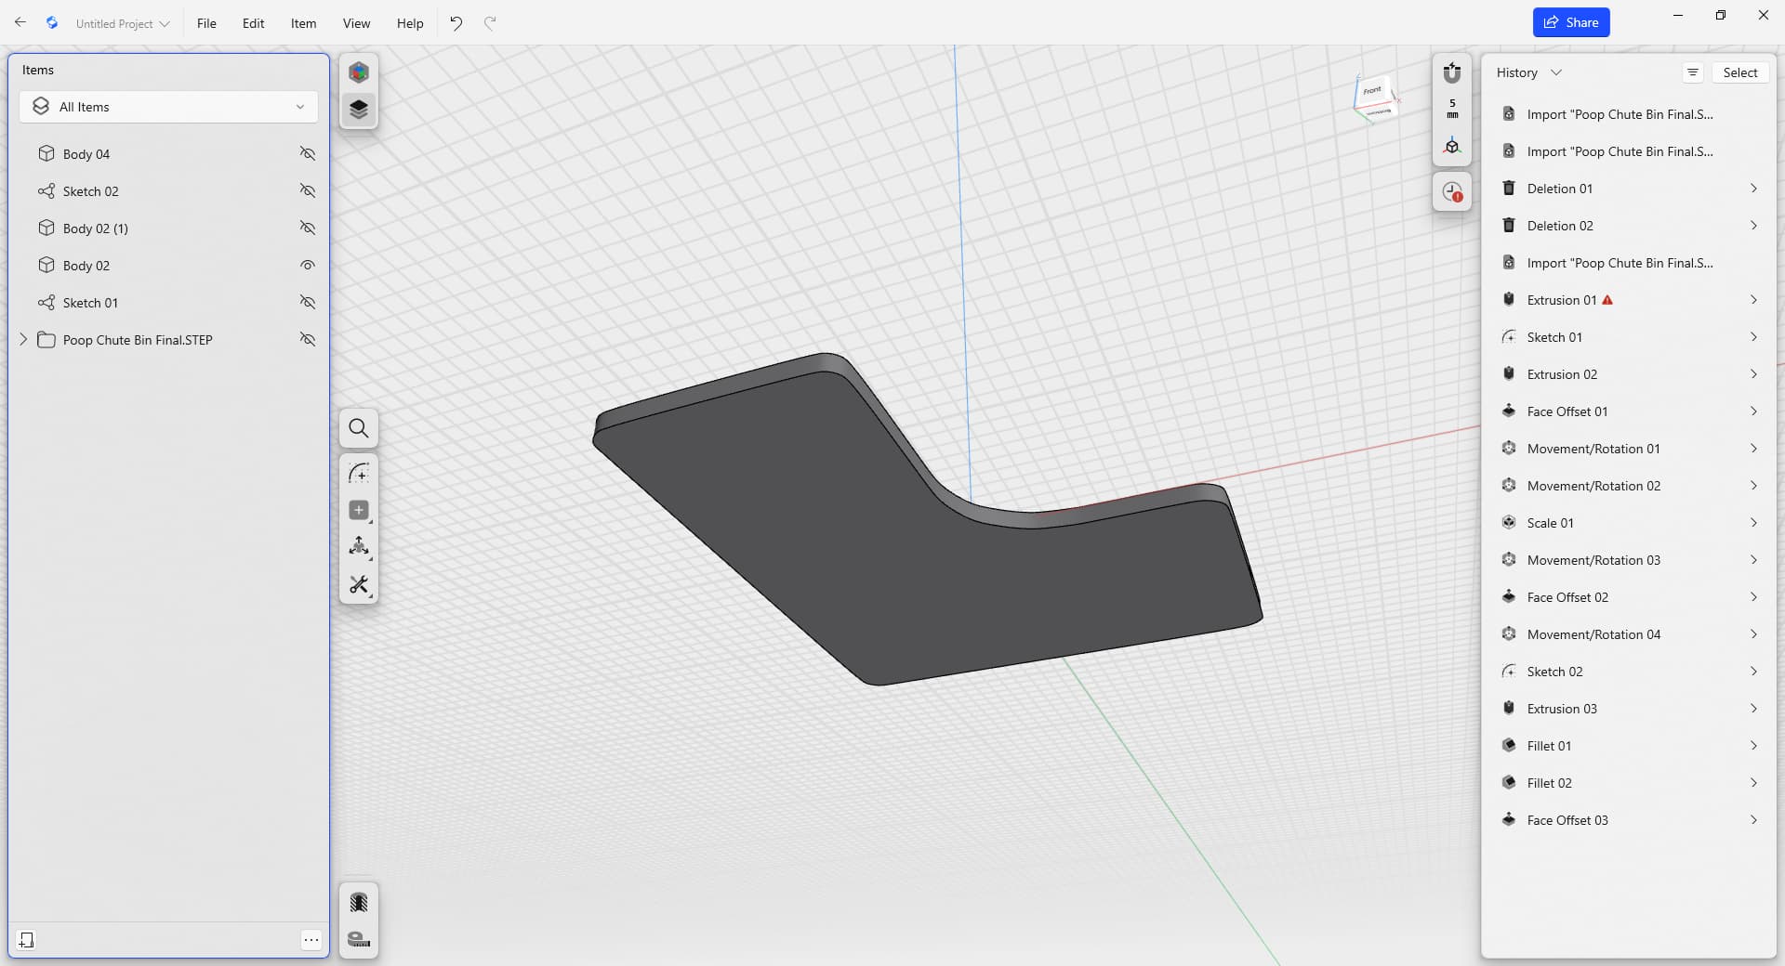Expand Fillet 02 history step chevron
The image size is (1785, 966).
click(1753, 783)
